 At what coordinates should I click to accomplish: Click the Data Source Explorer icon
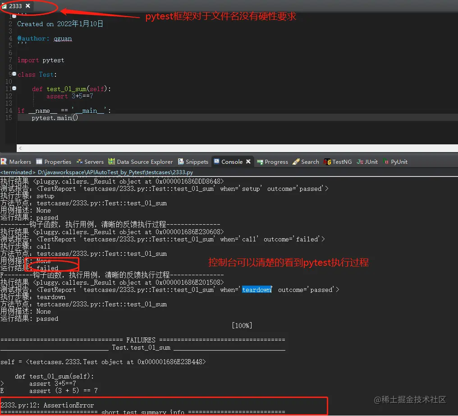tap(112, 162)
